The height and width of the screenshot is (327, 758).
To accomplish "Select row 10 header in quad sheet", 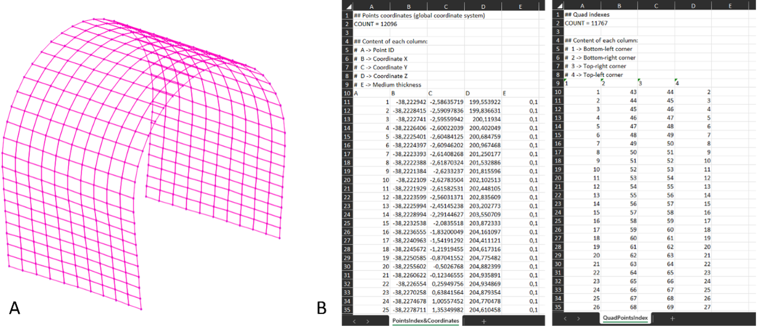I will coord(558,92).
